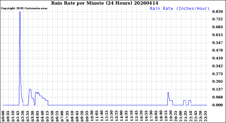Click the 05:15 time label
Viewport: 226px width, 123px height.
(x=48, y=116)
